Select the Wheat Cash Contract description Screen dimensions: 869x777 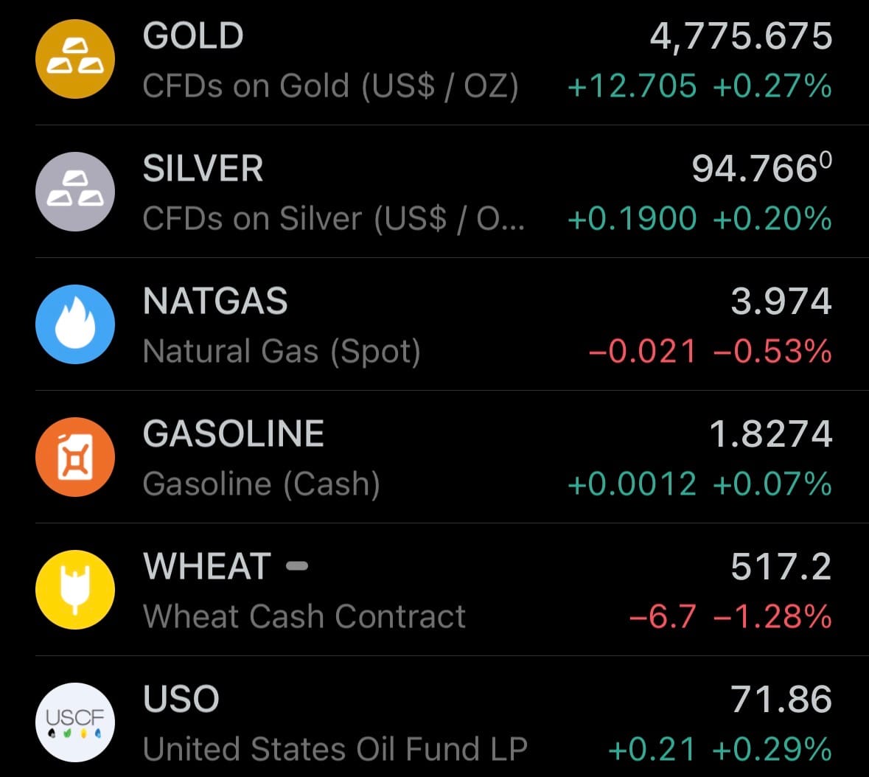pos(304,616)
